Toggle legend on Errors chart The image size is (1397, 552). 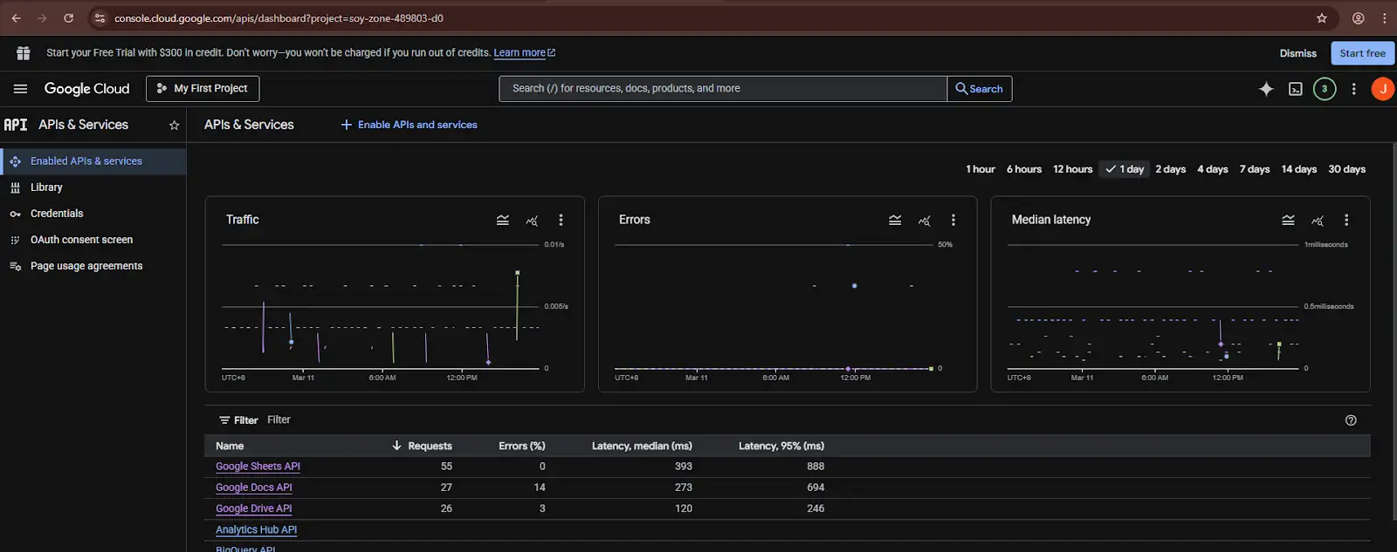(x=895, y=220)
